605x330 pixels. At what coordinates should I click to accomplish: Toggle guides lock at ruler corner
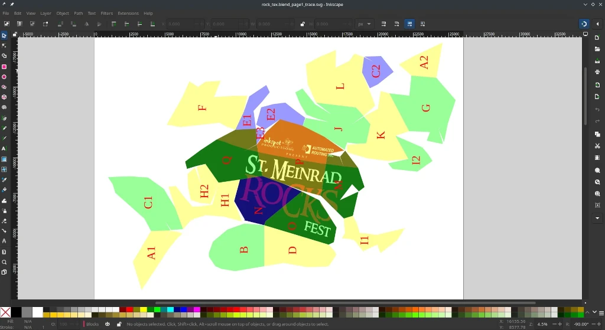pyautogui.click(x=15, y=34)
